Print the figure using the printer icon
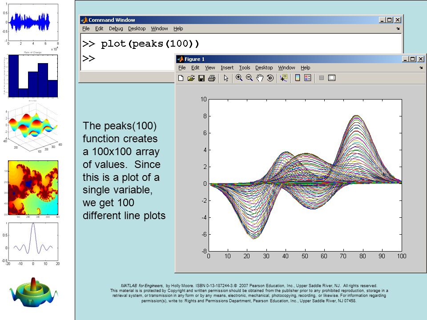 tap(212, 78)
